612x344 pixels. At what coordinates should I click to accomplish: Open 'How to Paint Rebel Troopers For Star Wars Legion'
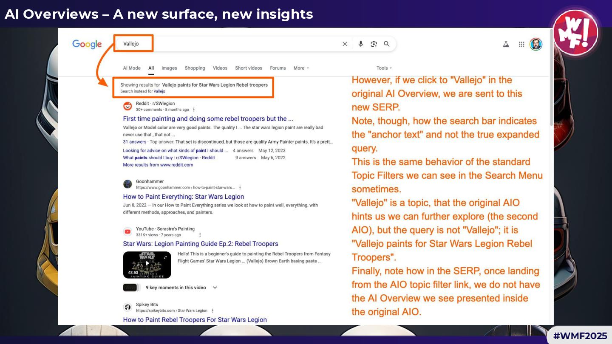tap(195, 320)
